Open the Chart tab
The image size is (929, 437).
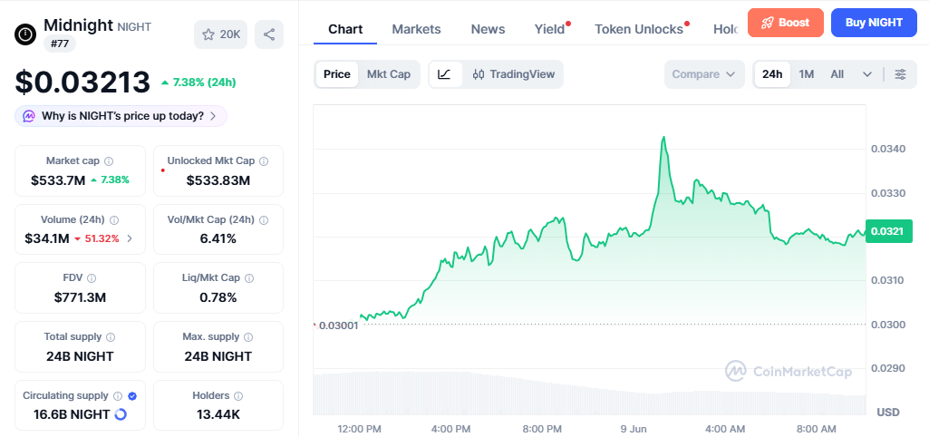click(345, 29)
